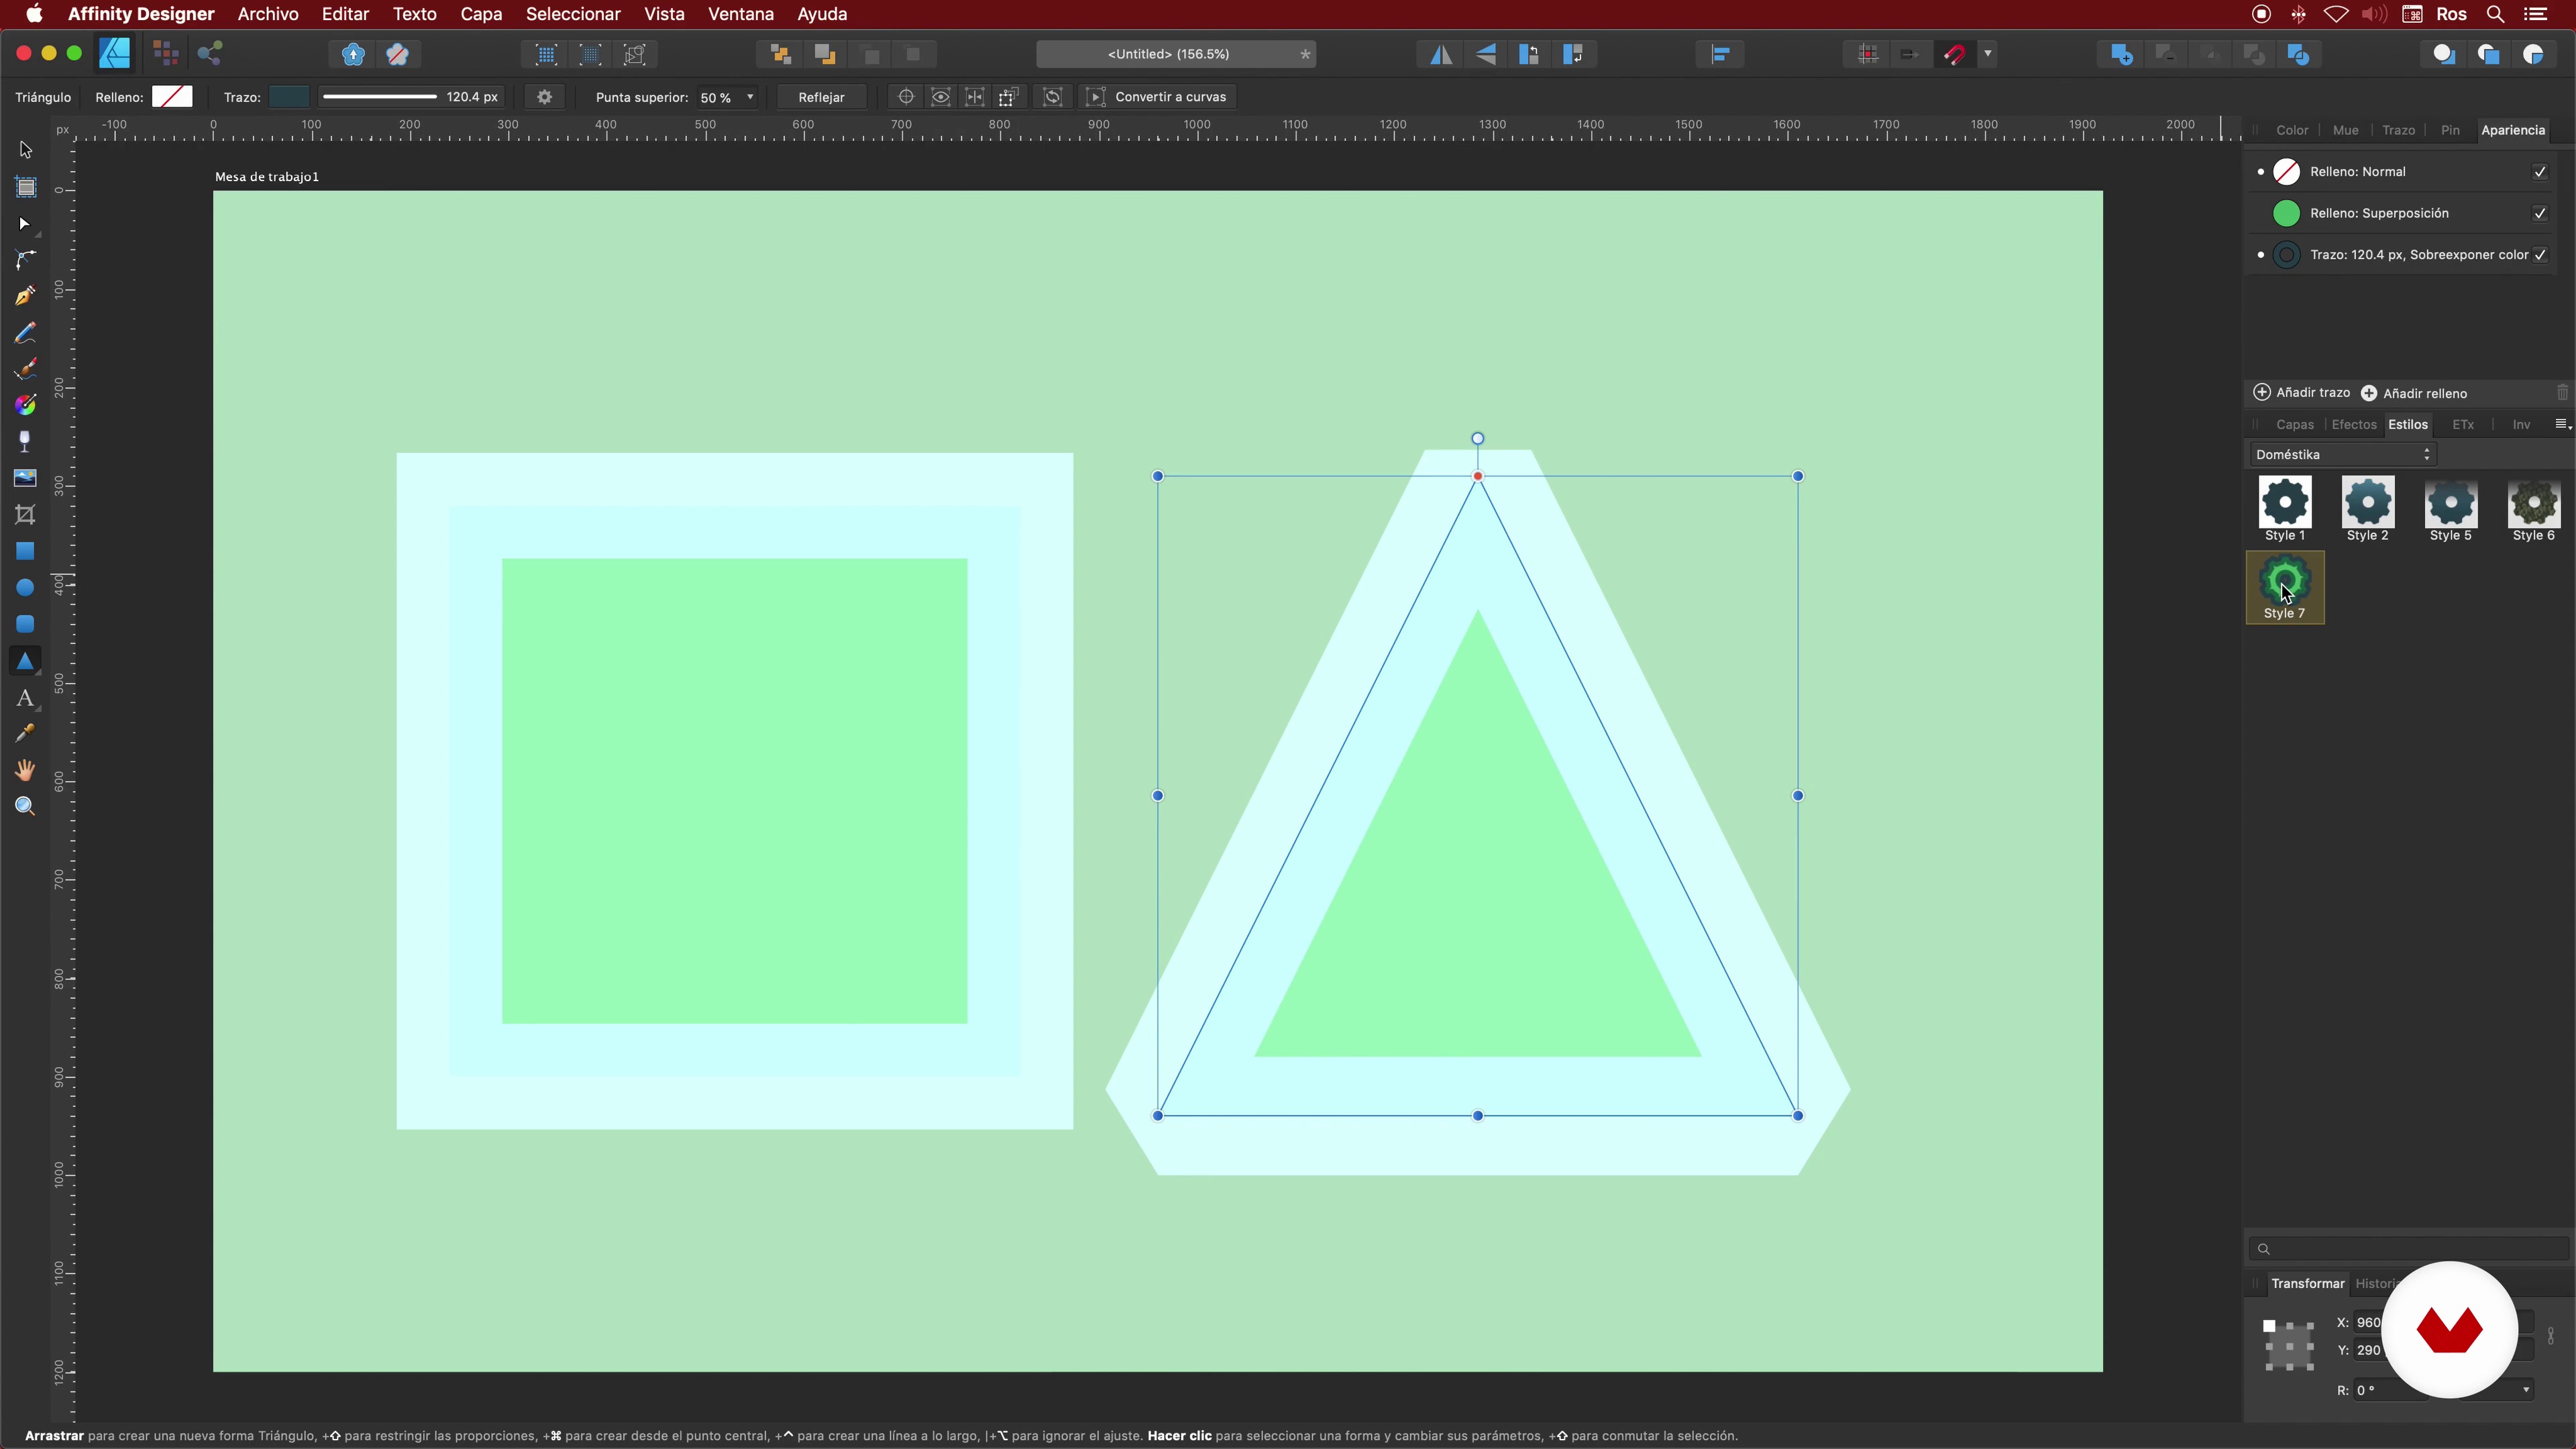The height and width of the screenshot is (1449, 2576).
Task: Toggle snapping magnet
Action: (1954, 54)
